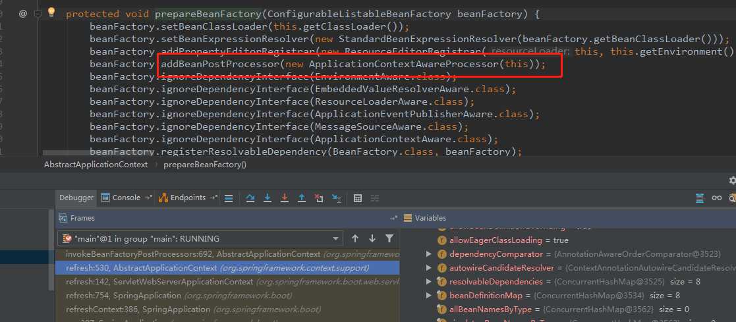The height and width of the screenshot is (322, 736).
Task: Click the Run to Cursor icon
Action: click(x=337, y=199)
